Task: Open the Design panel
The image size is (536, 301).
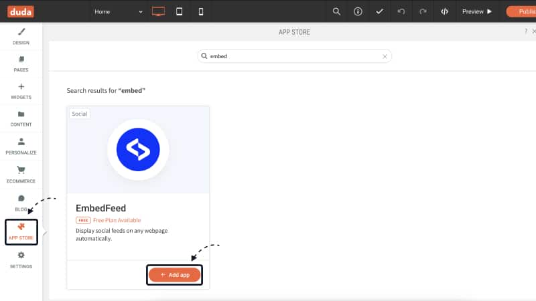Action: pos(21,37)
